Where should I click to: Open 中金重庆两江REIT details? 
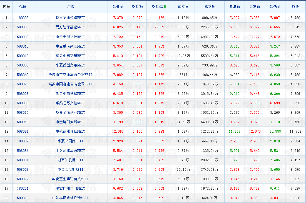[x=70, y=46]
